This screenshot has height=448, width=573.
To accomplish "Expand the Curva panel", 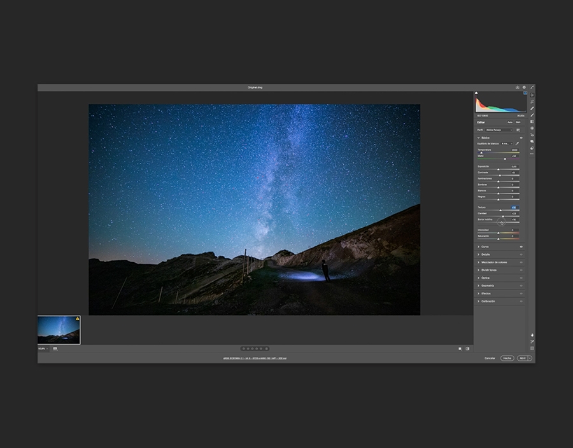I will (x=478, y=247).
